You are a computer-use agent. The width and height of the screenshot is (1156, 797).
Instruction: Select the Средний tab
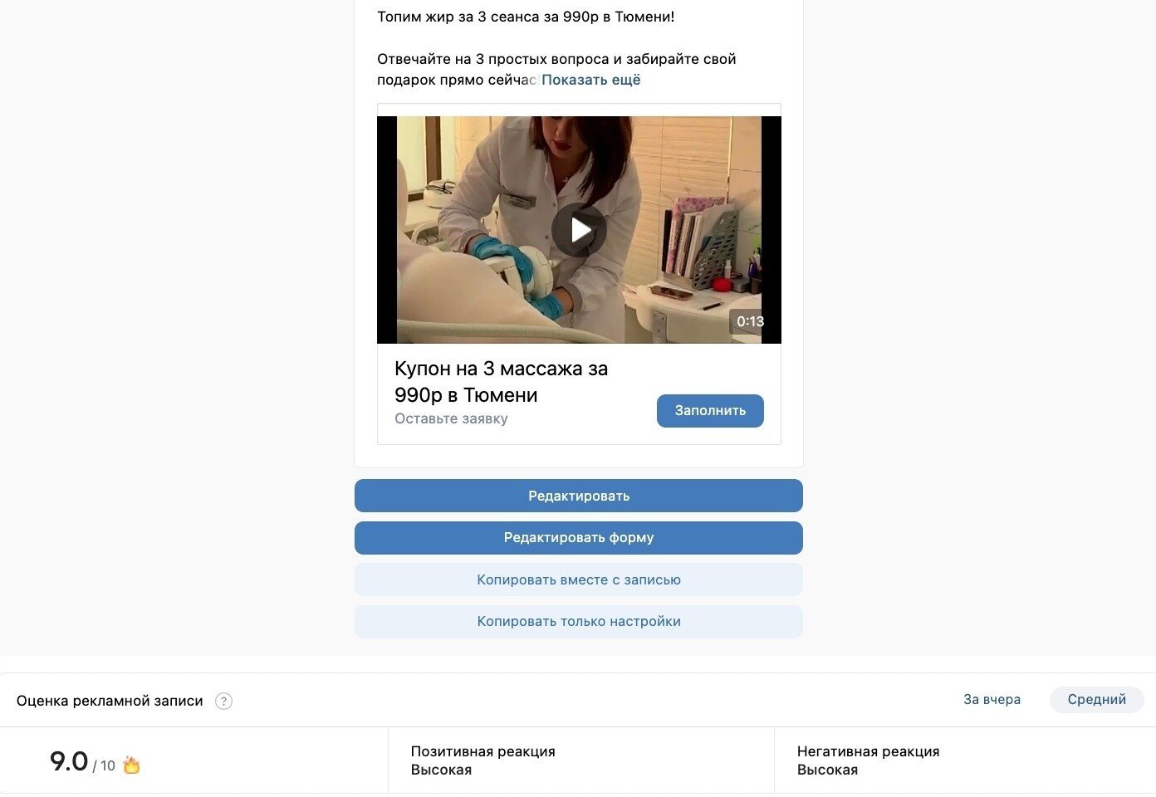pyautogui.click(x=1096, y=700)
